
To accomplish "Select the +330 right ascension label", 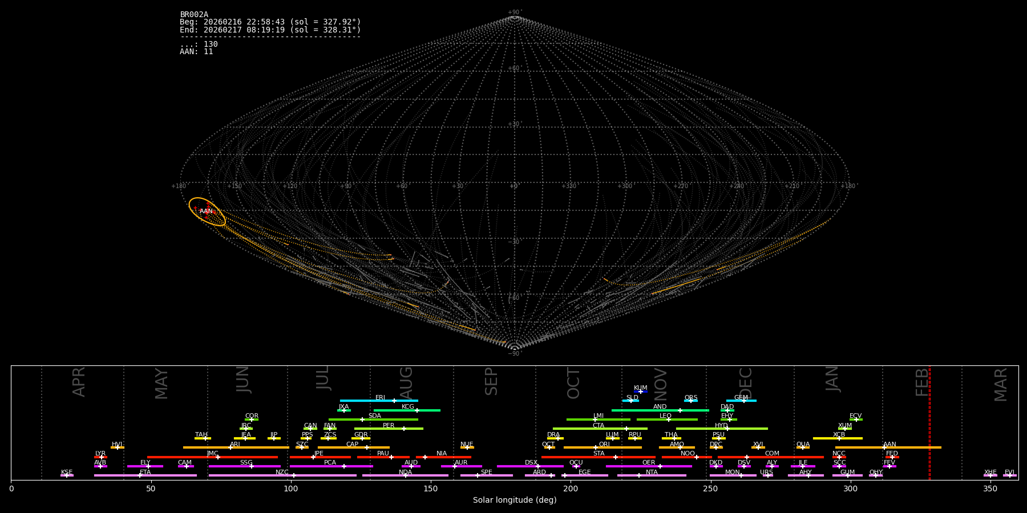I will [x=569, y=186].
